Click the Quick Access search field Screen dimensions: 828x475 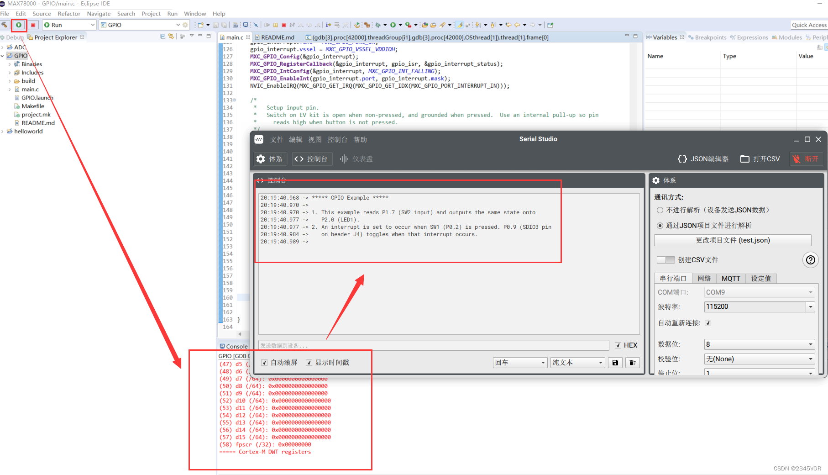pyautogui.click(x=809, y=25)
